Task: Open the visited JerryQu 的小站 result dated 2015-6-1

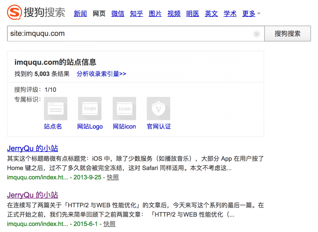Action: click(32, 195)
